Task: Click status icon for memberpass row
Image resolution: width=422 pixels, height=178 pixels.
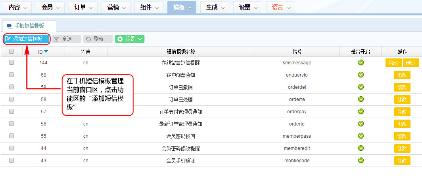Action: 361,136
